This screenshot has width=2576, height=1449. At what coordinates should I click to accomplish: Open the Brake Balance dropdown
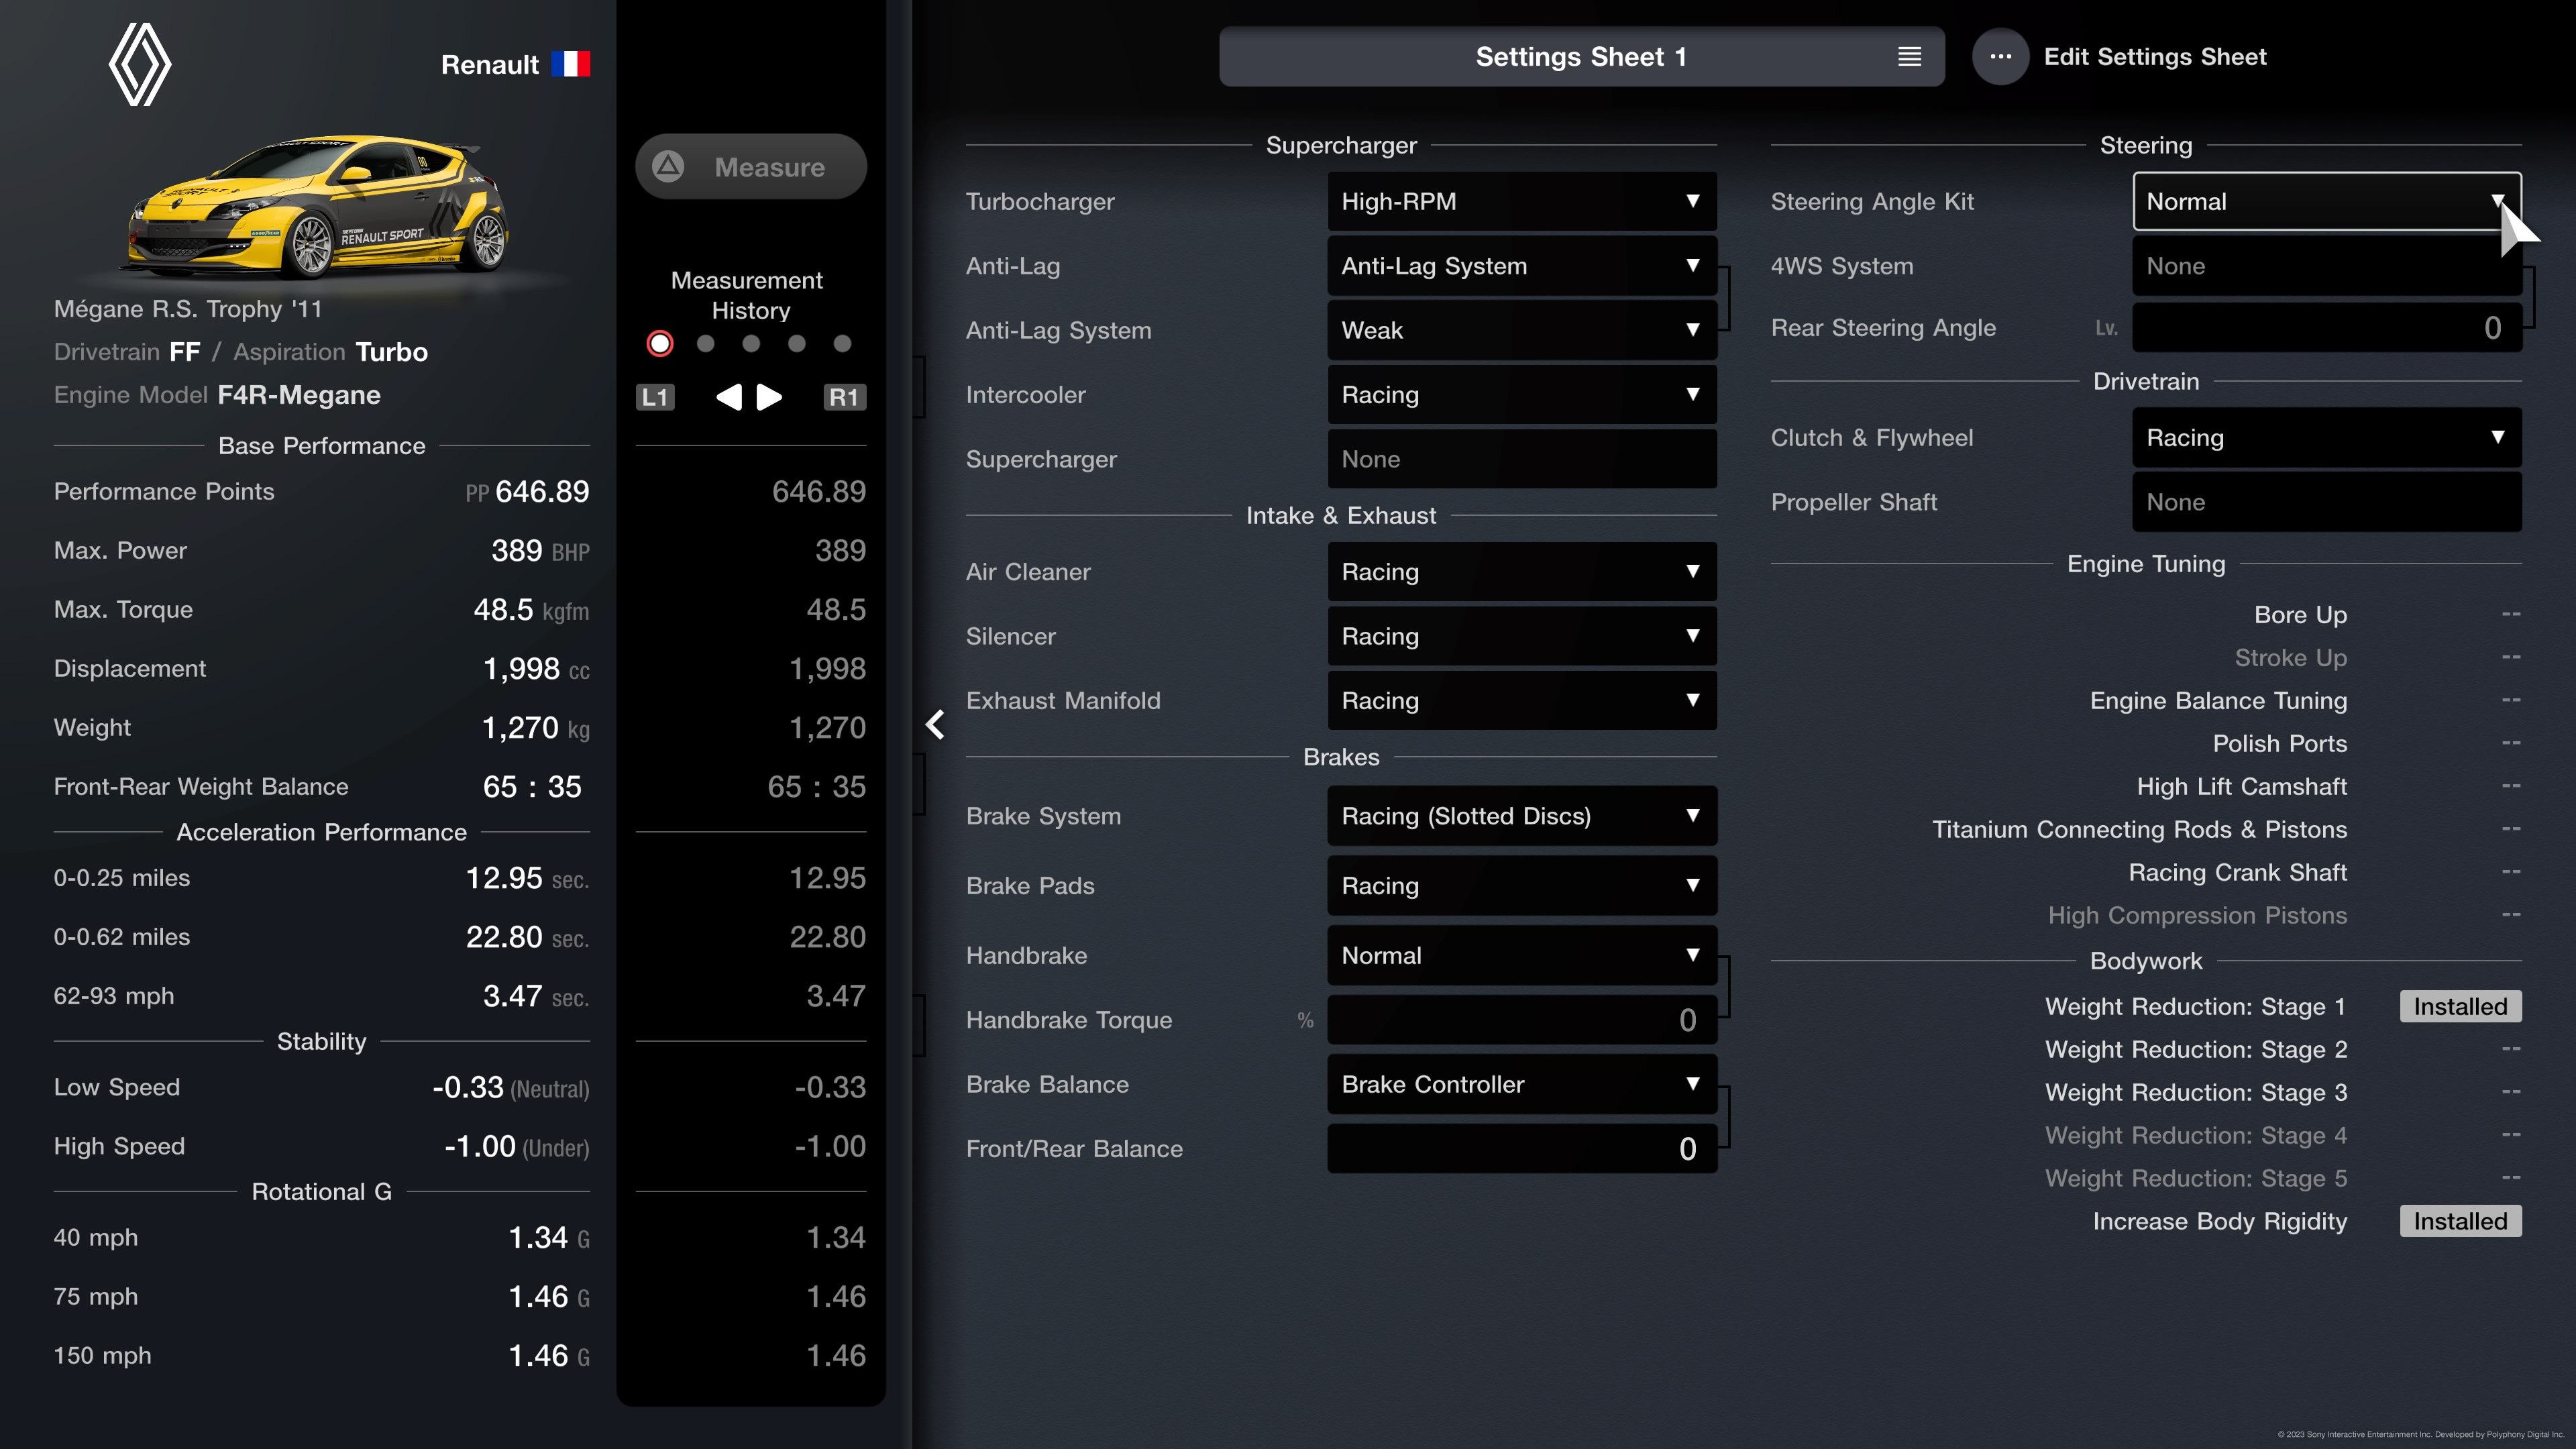click(1522, 1085)
